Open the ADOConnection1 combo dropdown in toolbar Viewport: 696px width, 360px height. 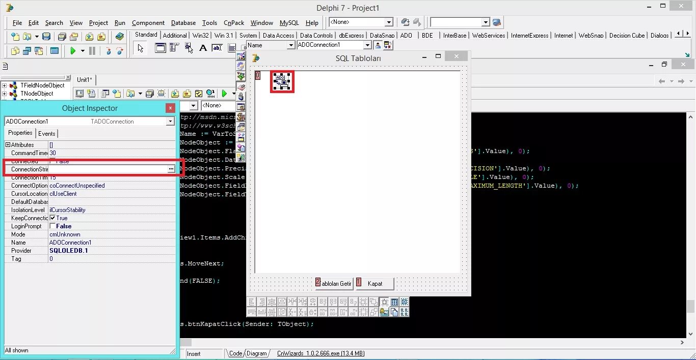coord(367,45)
